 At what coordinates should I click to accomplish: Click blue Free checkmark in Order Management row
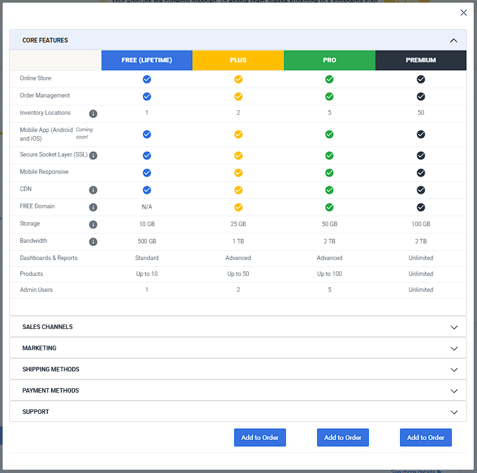(x=147, y=97)
